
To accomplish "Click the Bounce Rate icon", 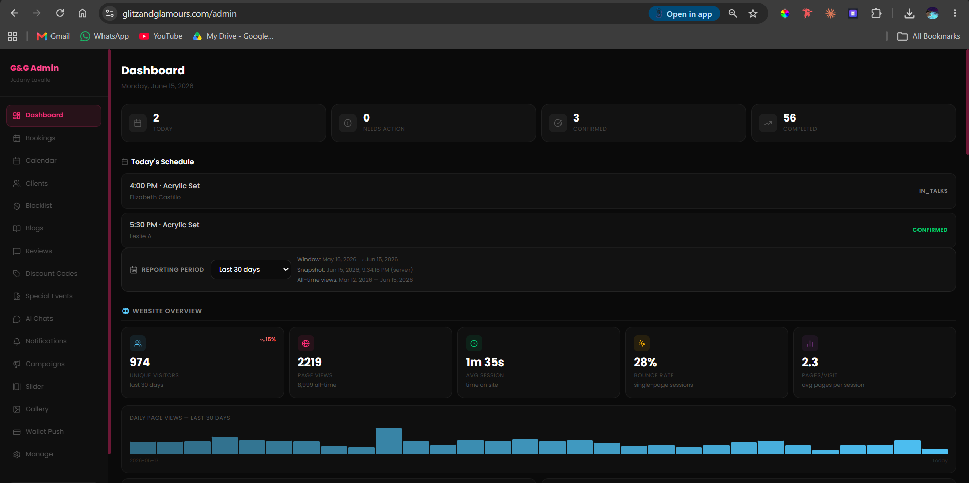I will pyautogui.click(x=642, y=344).
